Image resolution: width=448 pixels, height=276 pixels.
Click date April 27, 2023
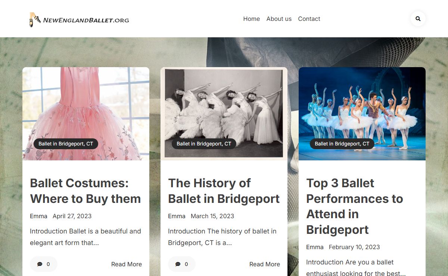point(72,216)
